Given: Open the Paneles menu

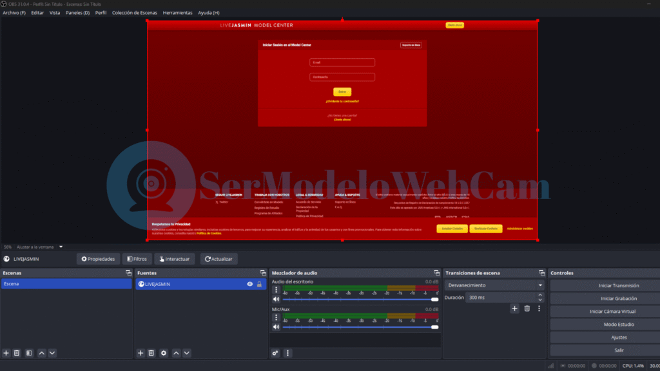Looking at the screenshot, I should [x=77, y=13].
